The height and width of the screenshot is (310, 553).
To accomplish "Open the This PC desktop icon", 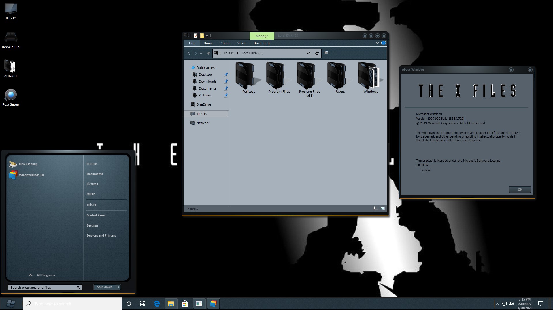I will (11, 12).
